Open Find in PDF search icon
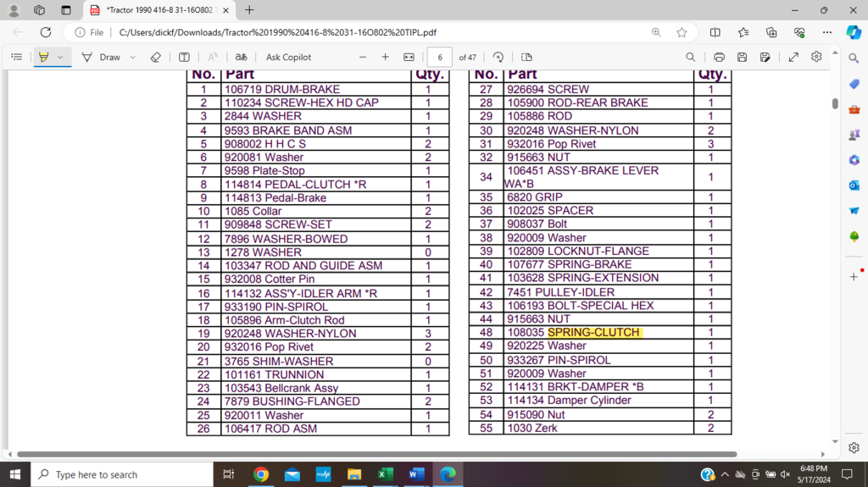 (x=690, y=57)
